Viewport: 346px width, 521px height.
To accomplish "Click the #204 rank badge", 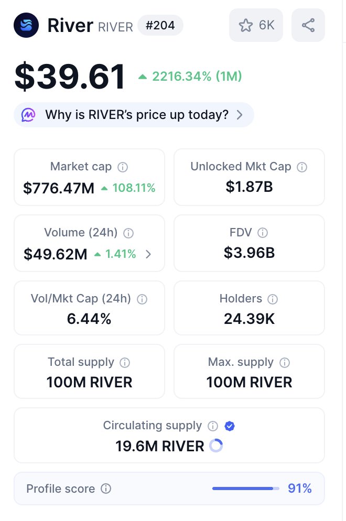I will tap(160, 25).
